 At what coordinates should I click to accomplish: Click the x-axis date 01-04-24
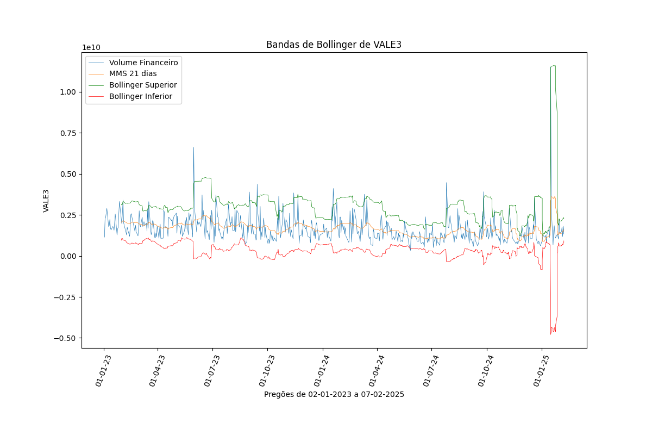[x=376, y=370]
